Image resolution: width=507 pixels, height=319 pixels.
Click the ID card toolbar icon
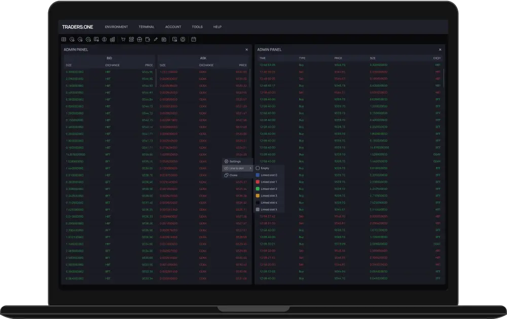click(x=131, y=39)
